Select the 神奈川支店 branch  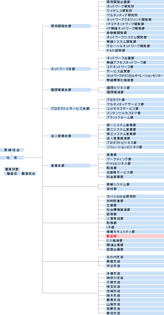134,278
